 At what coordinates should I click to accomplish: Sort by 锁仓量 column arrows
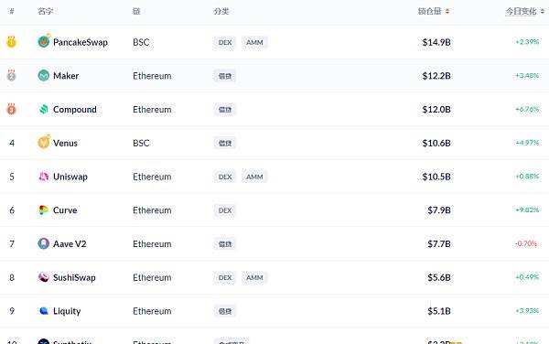pyautogui.click(x=447, y=12)
